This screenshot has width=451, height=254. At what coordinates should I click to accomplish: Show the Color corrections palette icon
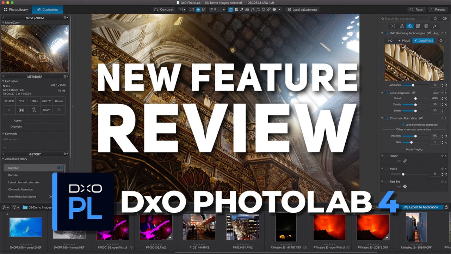pos(402,26)
